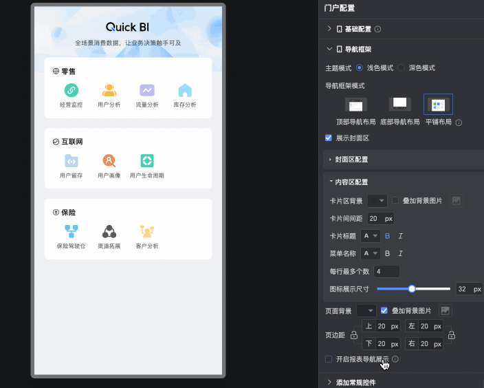The height and width of the screenshot is (388, 484).
Task: Enable 叠加背景图片 for card area
Action: 395,200
